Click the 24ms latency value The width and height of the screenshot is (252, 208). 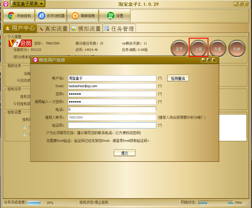238,202
